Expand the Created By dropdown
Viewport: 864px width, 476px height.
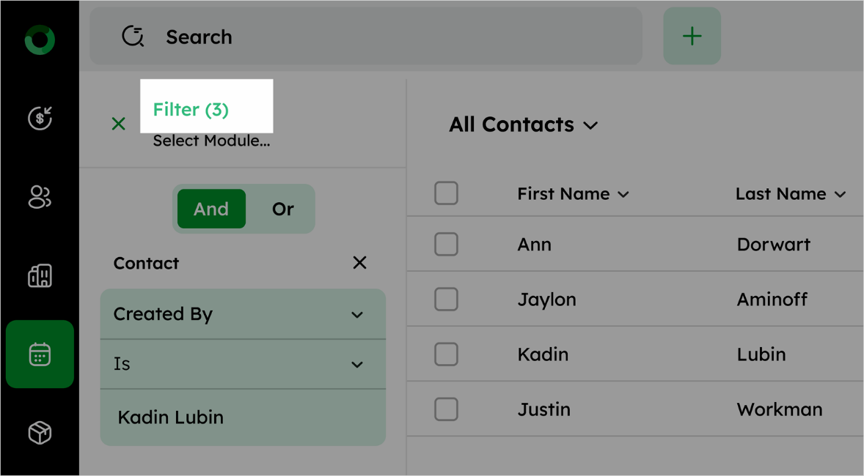tap(243, 314)
